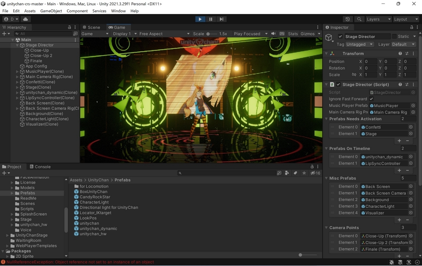
Task: Open the Layers dropdown
Action: pos(378,19)
